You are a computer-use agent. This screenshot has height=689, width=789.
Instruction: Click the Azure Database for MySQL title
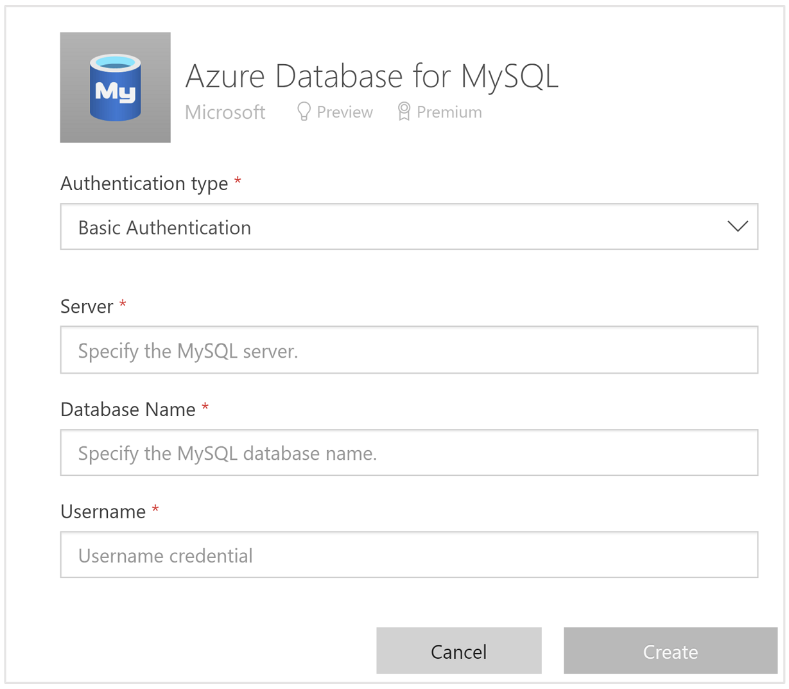372,76
